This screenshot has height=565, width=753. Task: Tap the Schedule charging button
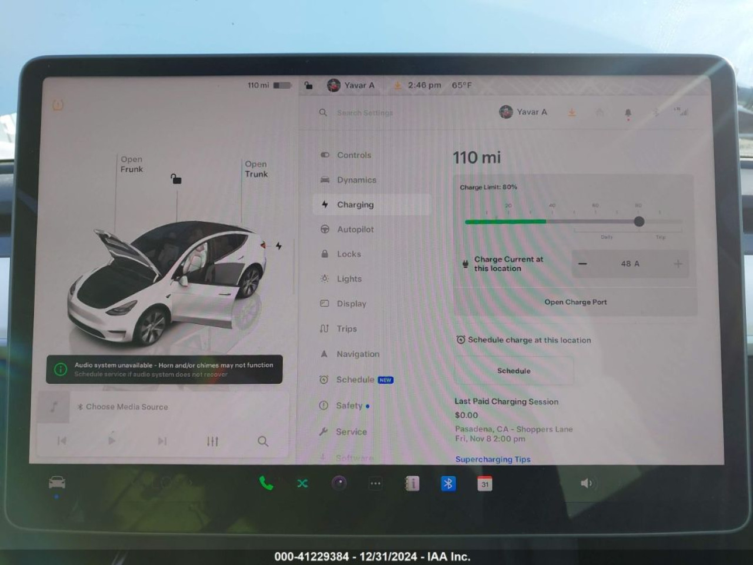pos(514,371)
